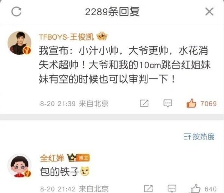This screenshot has width=224, height=193.
Task: Open the 按热度 sort order selector
Action: click(x=199, y=137)
